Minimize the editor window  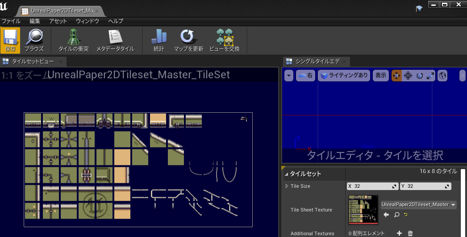[x=434, y=4]
